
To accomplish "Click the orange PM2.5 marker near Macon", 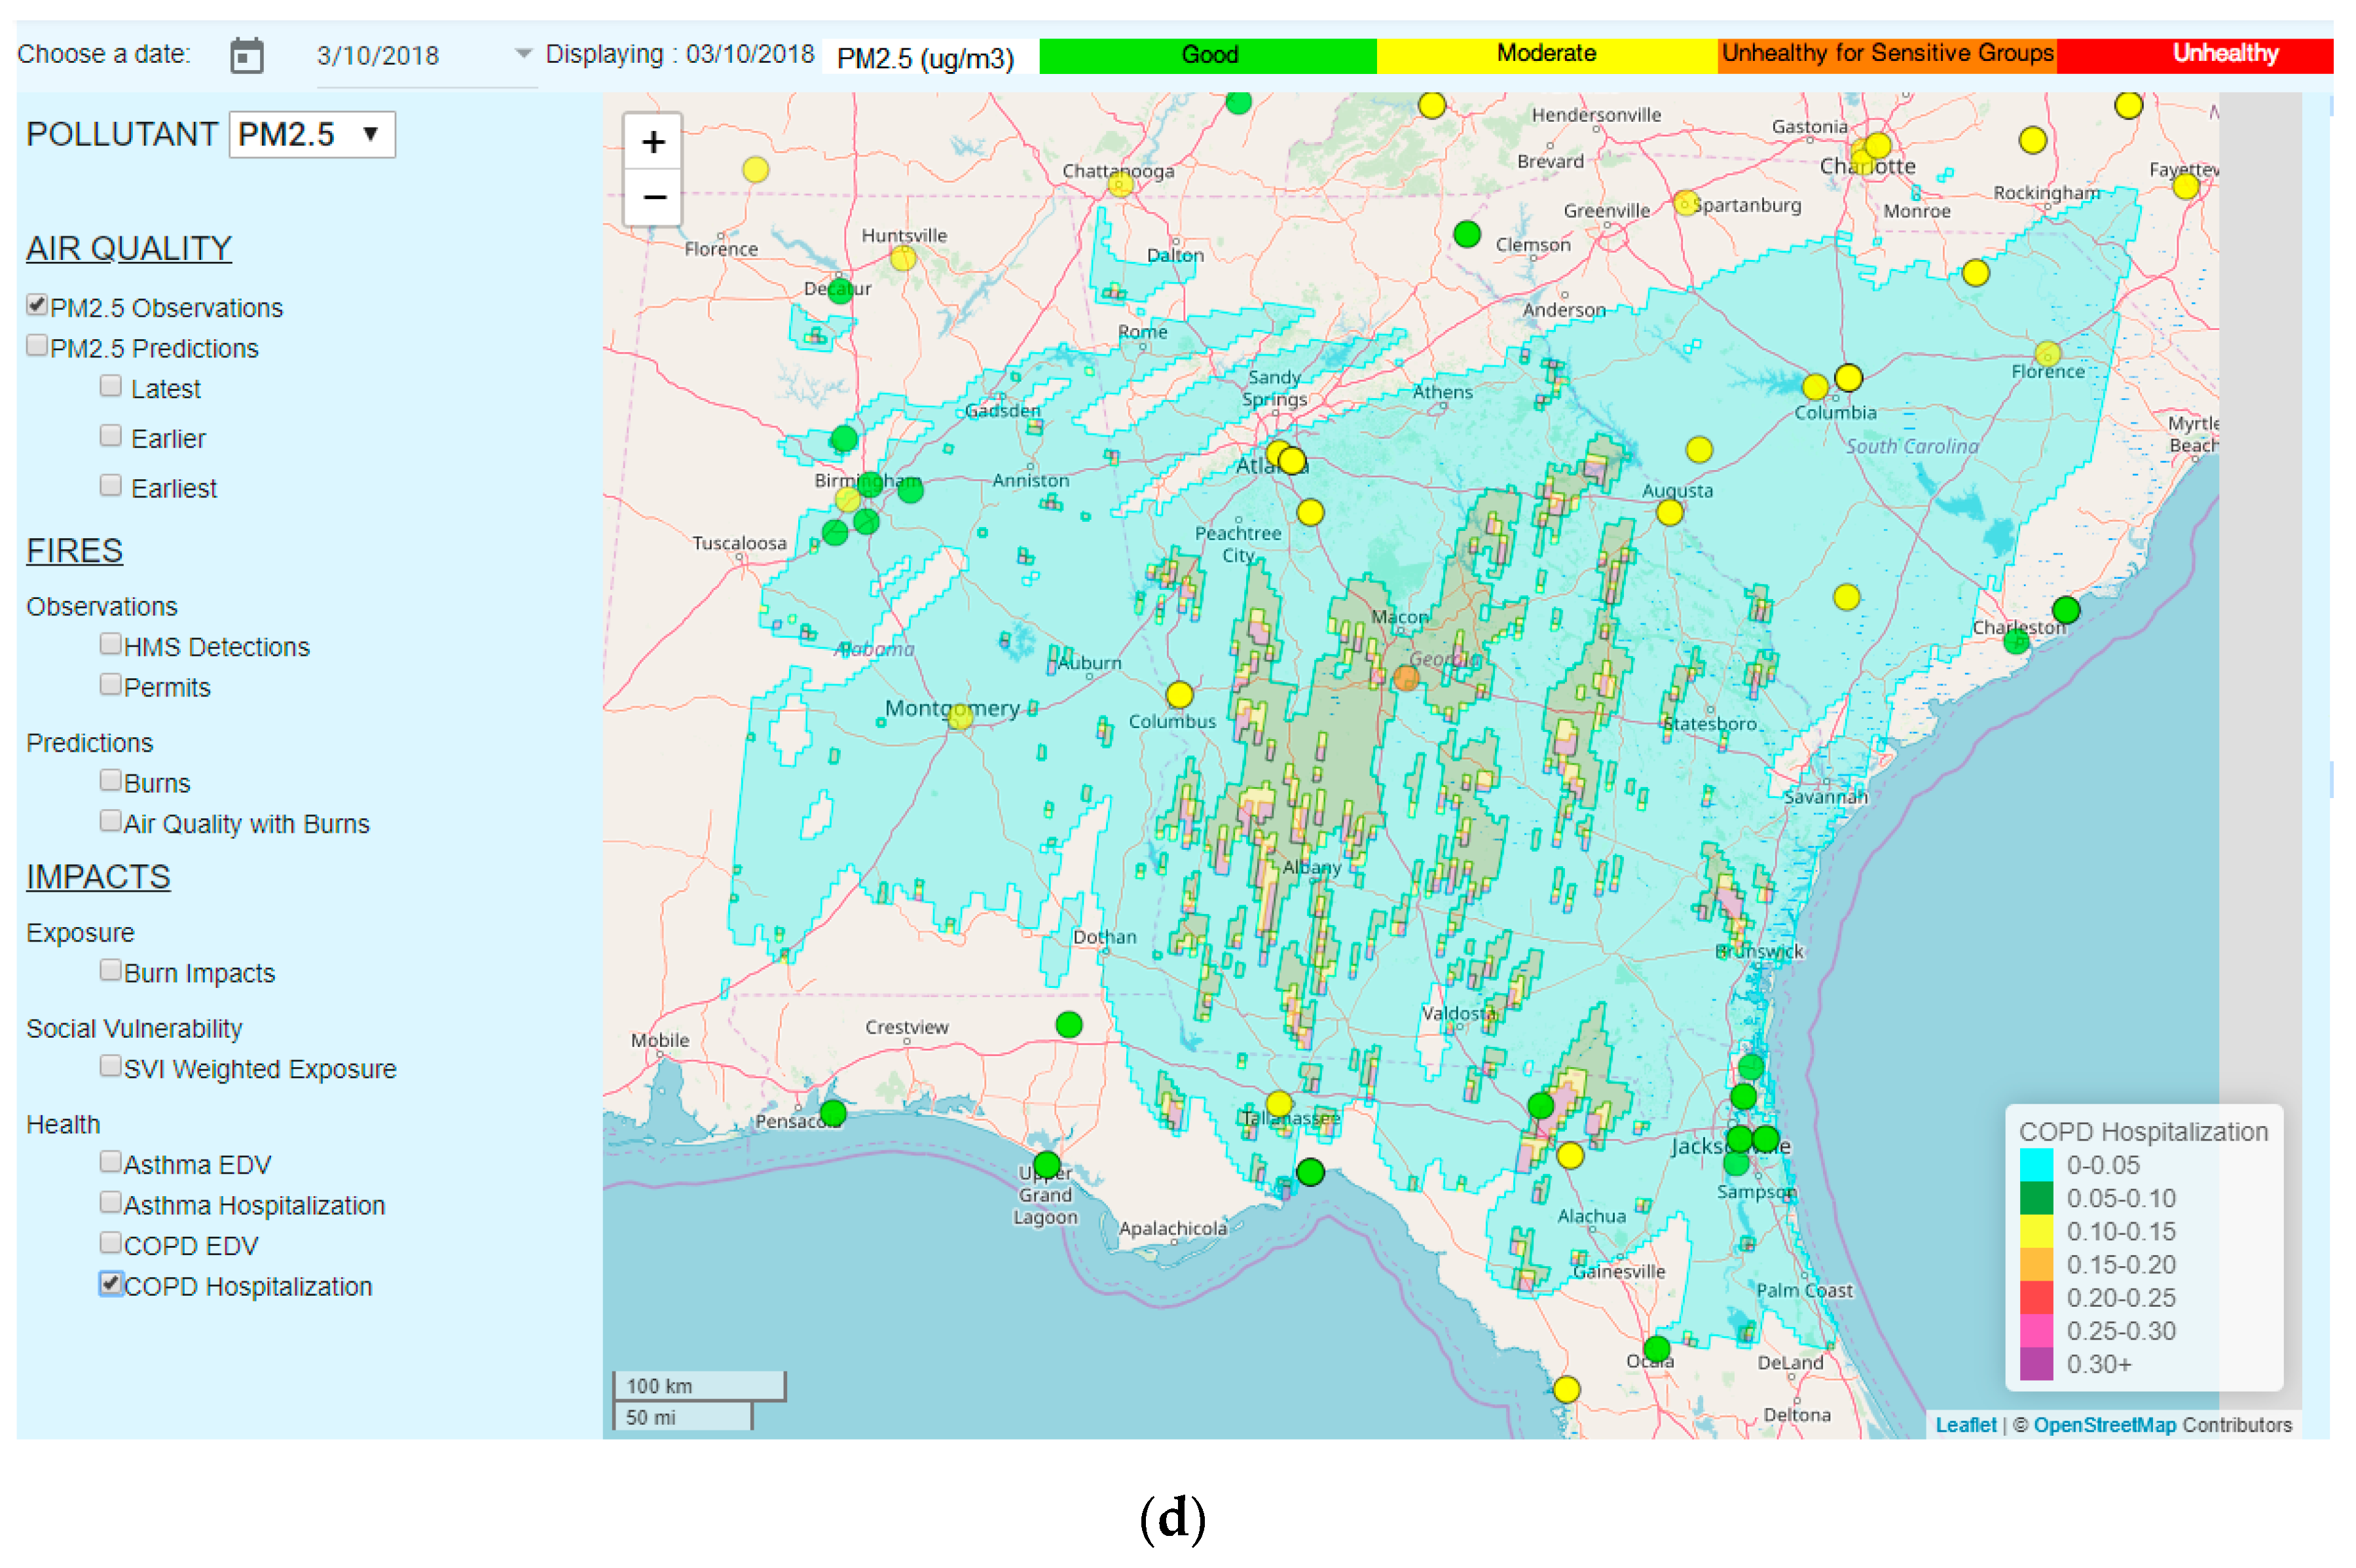I will pos(1406,679).
